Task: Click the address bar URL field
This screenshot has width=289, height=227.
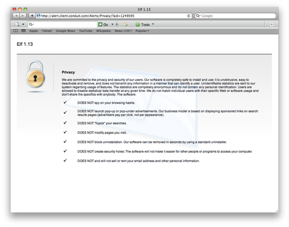Action: (113, 16)
